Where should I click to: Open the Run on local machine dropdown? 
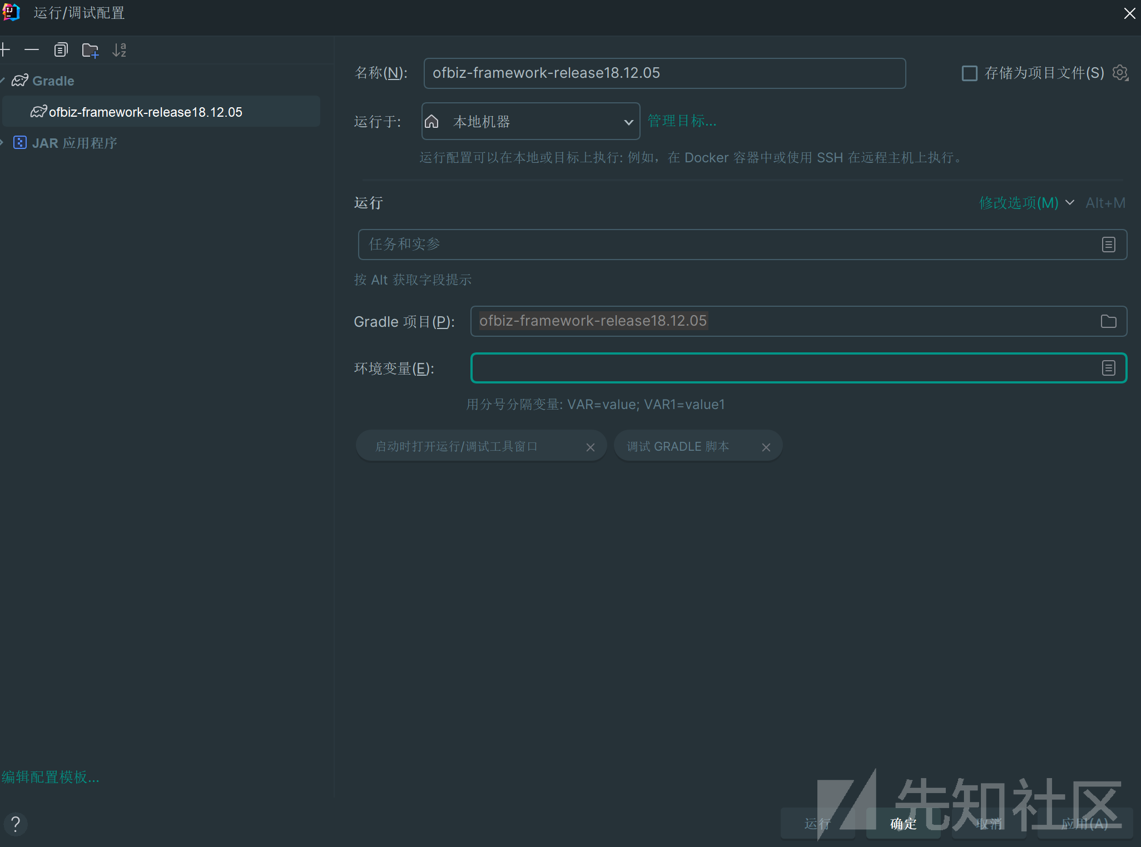(x=530, y=121)
